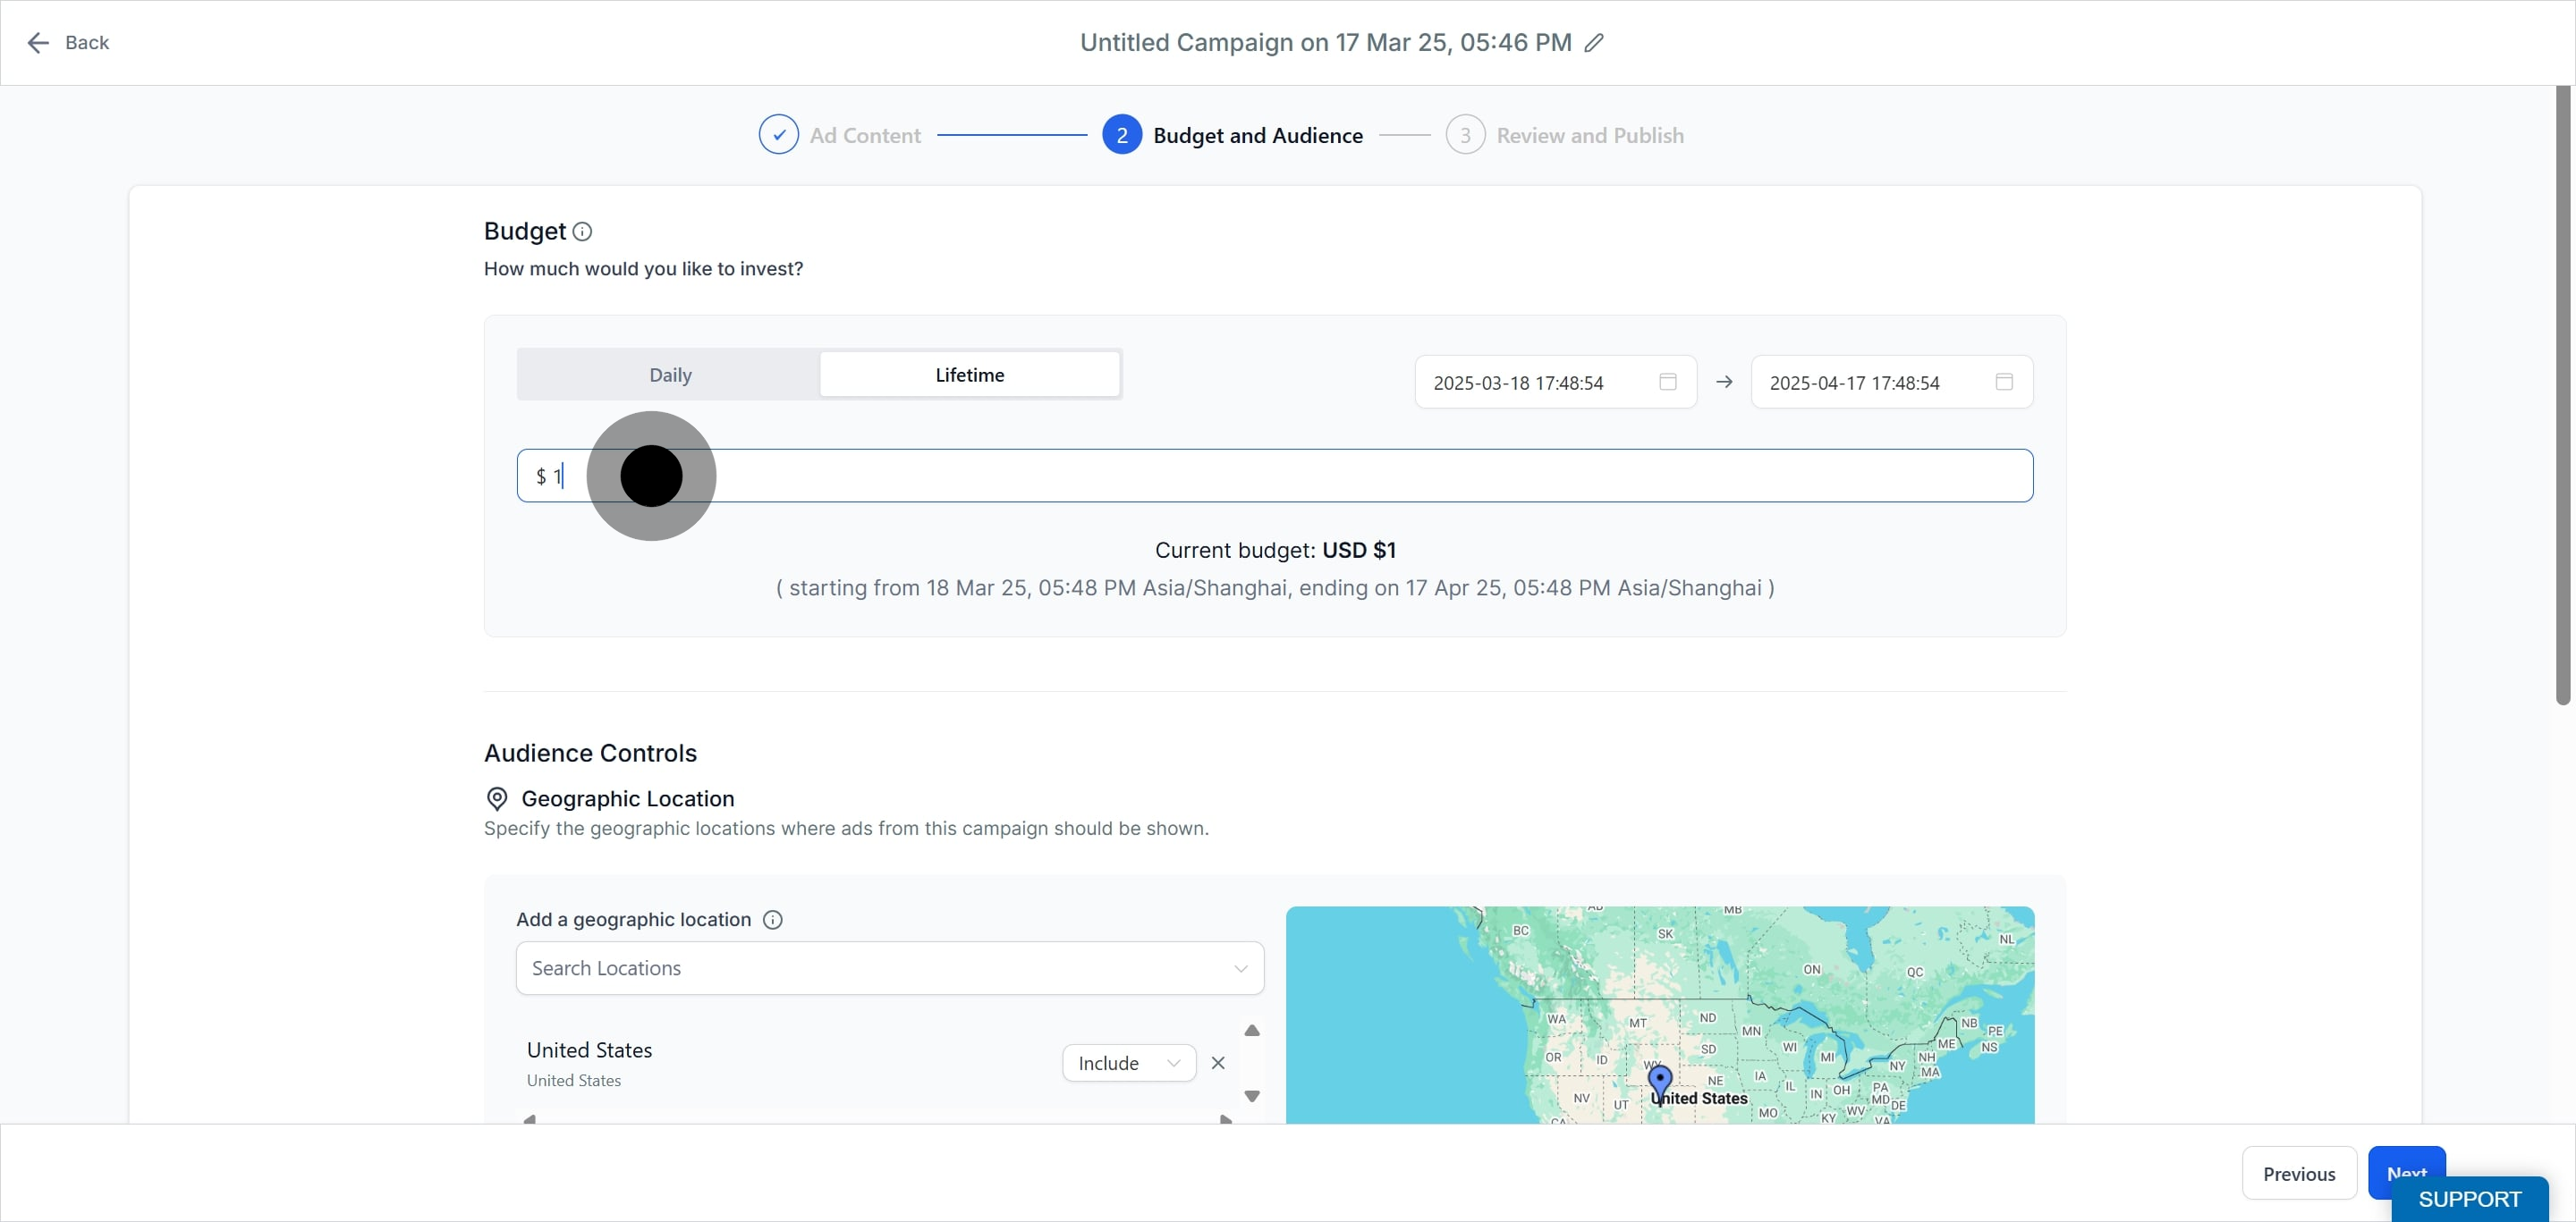
Task: Click geographic location info icon
Action: [772, 919]
